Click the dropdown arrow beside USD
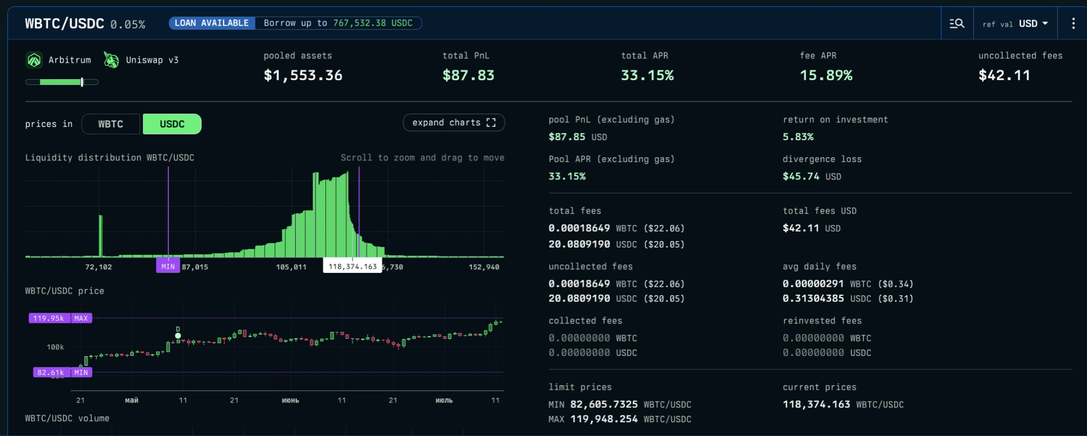This screenshot has width=1087, height=436. [1045, 23]
